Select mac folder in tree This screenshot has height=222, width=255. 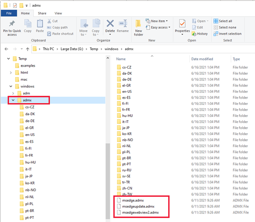pos(21,80)
